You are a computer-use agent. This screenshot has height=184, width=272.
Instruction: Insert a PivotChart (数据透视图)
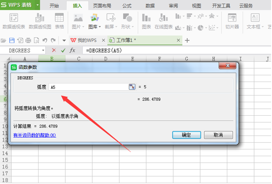(40, 21)
